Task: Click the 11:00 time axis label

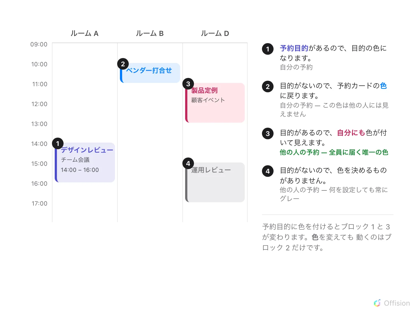Action: (40, 84)
